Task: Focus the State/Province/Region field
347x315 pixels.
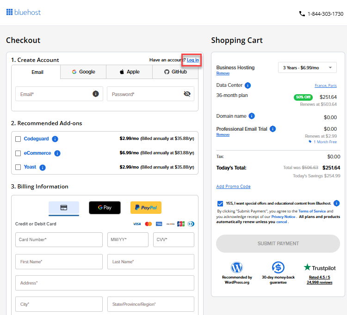Action: [x=151, y=304]
